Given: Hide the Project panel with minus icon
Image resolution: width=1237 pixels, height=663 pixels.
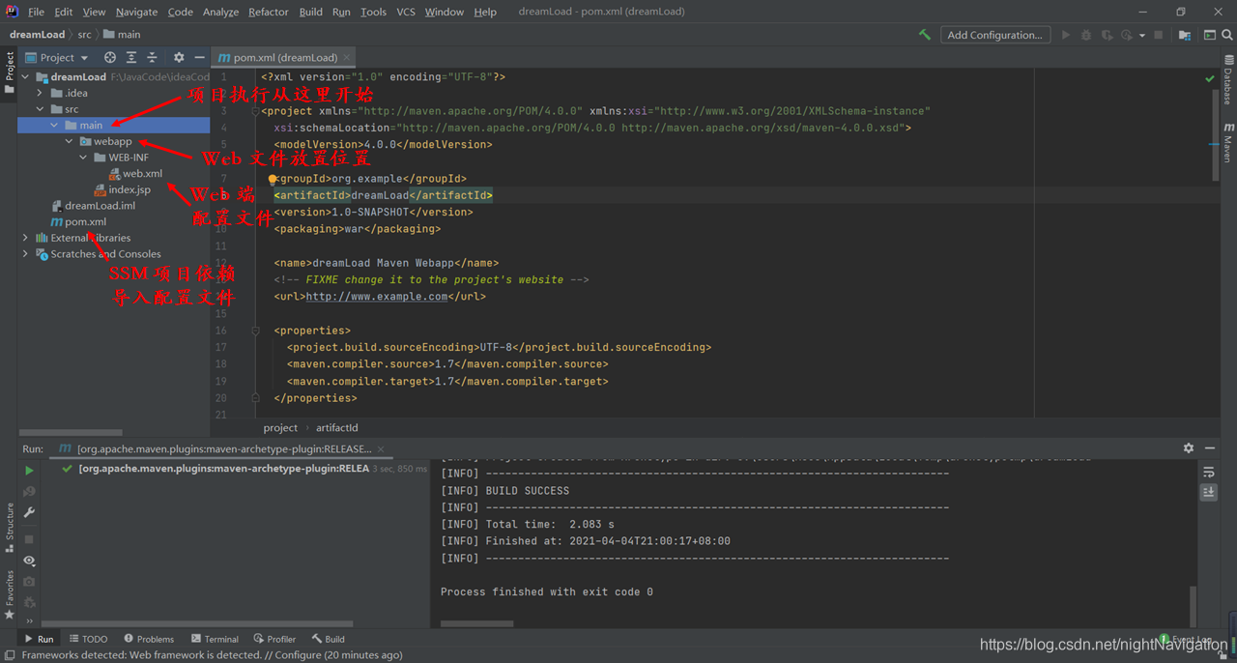Looking at the screenshot, I should pos(199,58).
